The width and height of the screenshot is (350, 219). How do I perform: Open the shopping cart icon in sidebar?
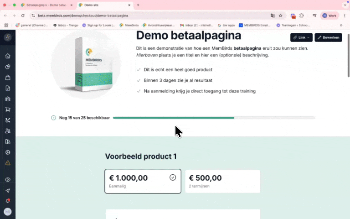coord(8,109)
